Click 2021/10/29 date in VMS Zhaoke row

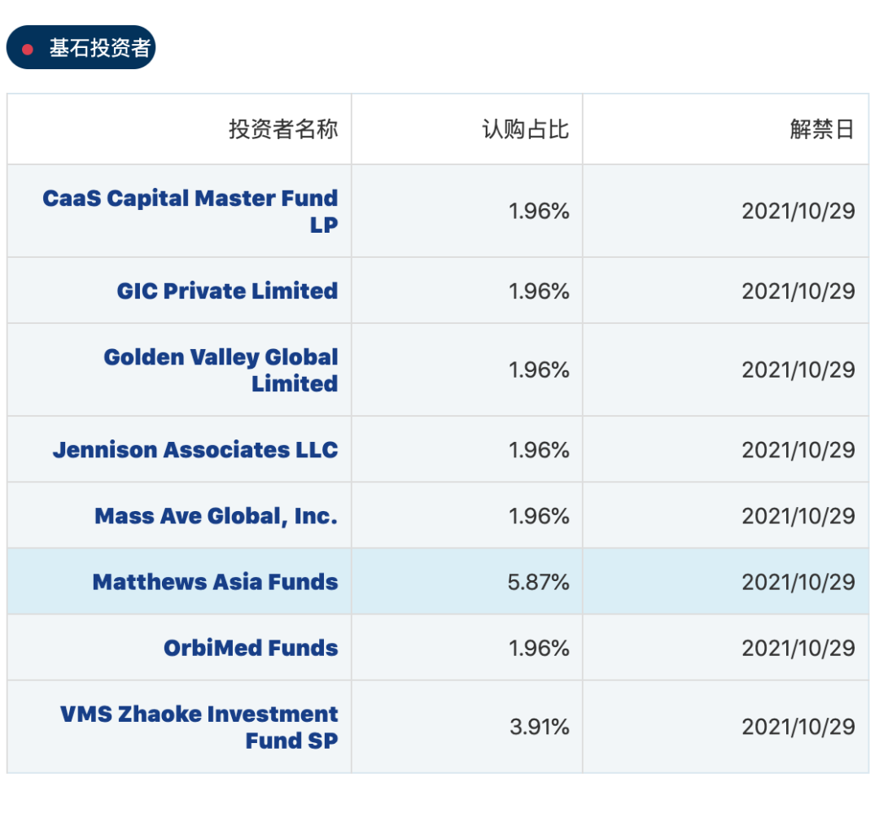[x=798, y=728]
